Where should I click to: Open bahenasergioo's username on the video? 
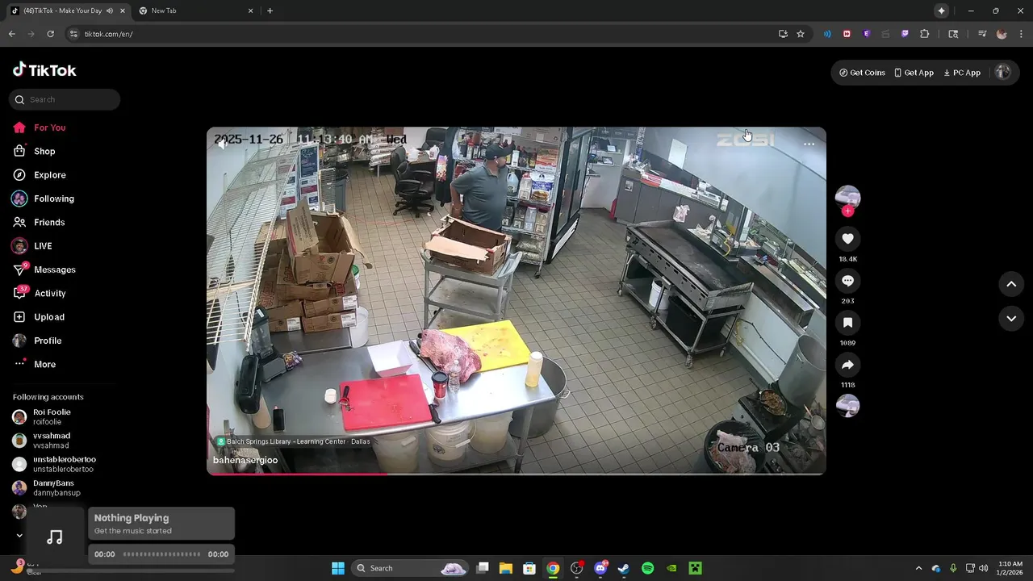245,460
